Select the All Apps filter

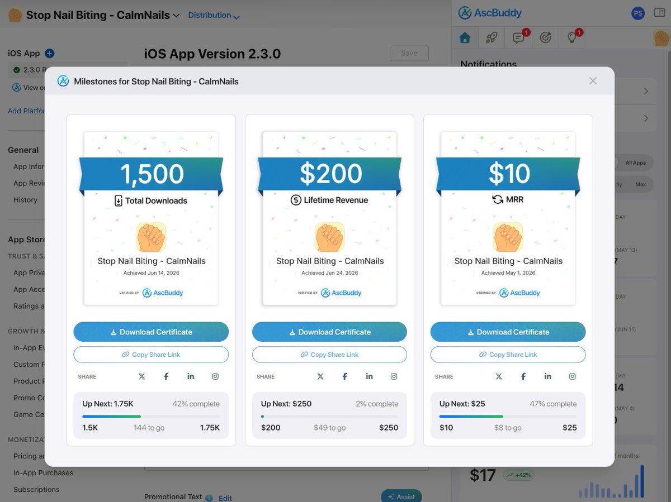point(635,162)
